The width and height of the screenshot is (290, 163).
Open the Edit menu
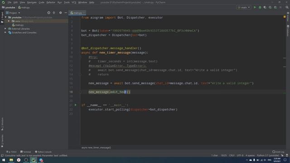15,2
